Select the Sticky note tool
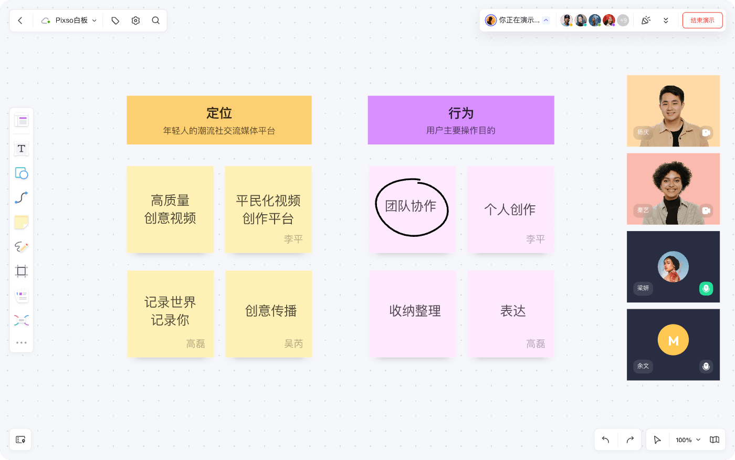The image size is (735, 460). click(21, 222)
